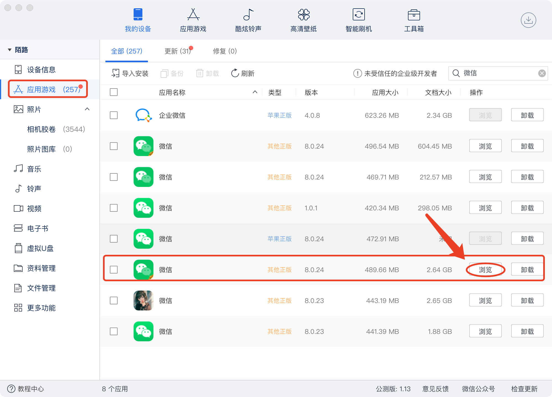The image size is (552, 397).
Task: Collapse the 照片 sidebar group chevron
Action: pyautogui.click(x=87, y=109)
